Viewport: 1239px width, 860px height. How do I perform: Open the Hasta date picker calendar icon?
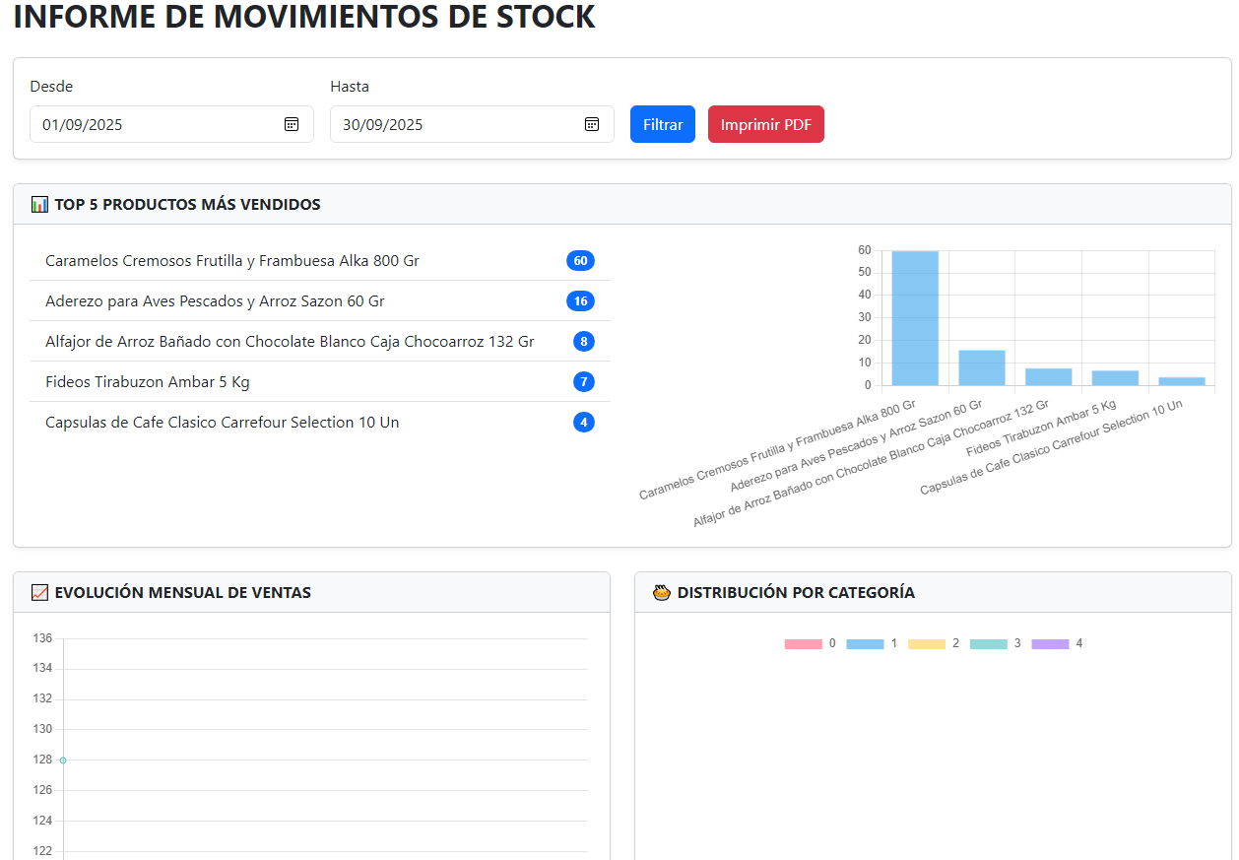(x=592, y=124)
